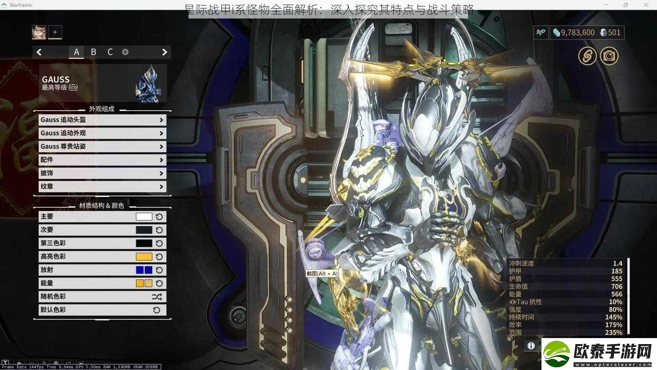
Task: Expand Gauss 追动外观 skin options
Action: [102, 133]
